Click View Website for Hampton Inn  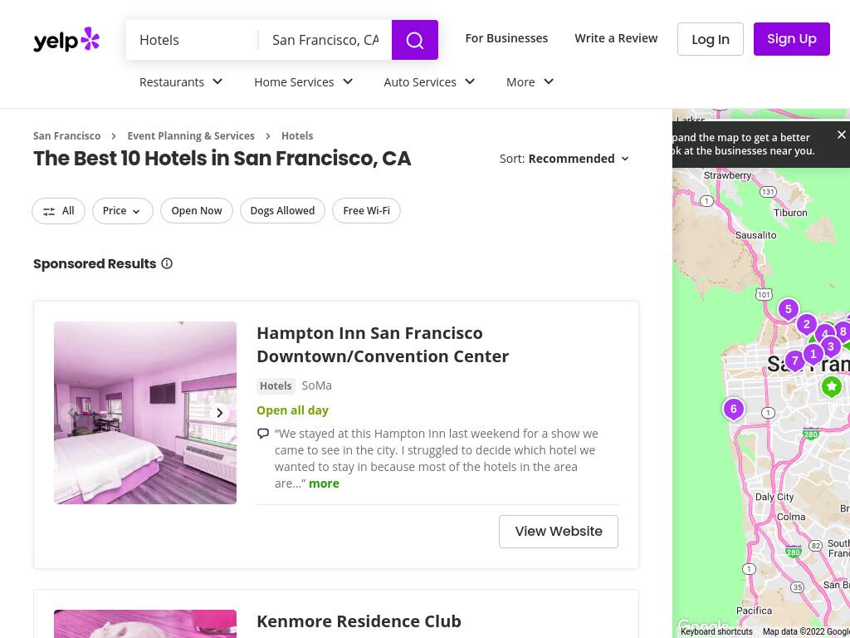click(x=559, y=532)
